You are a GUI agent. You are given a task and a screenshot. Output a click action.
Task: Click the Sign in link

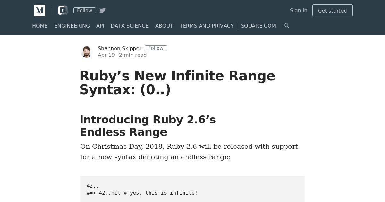299,10
